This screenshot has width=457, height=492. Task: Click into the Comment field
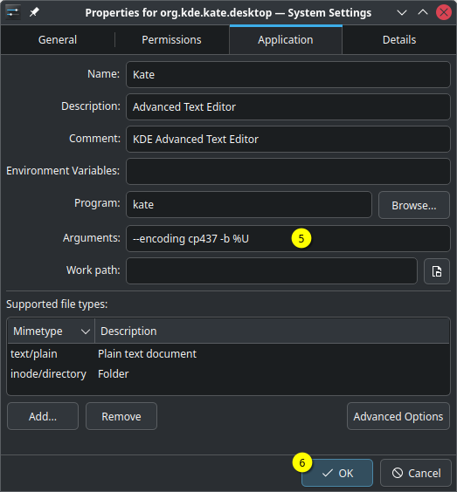pyautogui.click(x=287, y=140)
